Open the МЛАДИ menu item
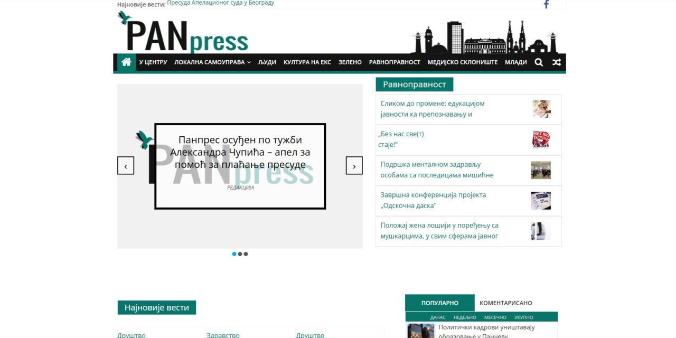 (515, 62)
